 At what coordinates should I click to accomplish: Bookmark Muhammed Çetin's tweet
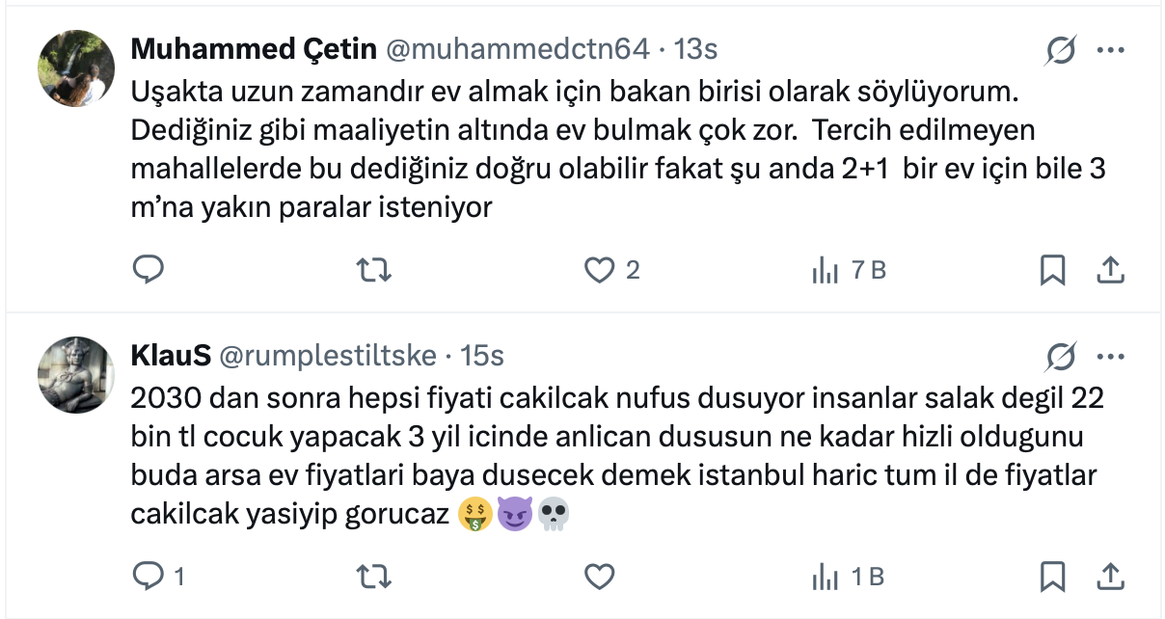tap(1052, 271)
